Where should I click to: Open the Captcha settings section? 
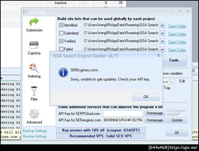coord(34,48)
